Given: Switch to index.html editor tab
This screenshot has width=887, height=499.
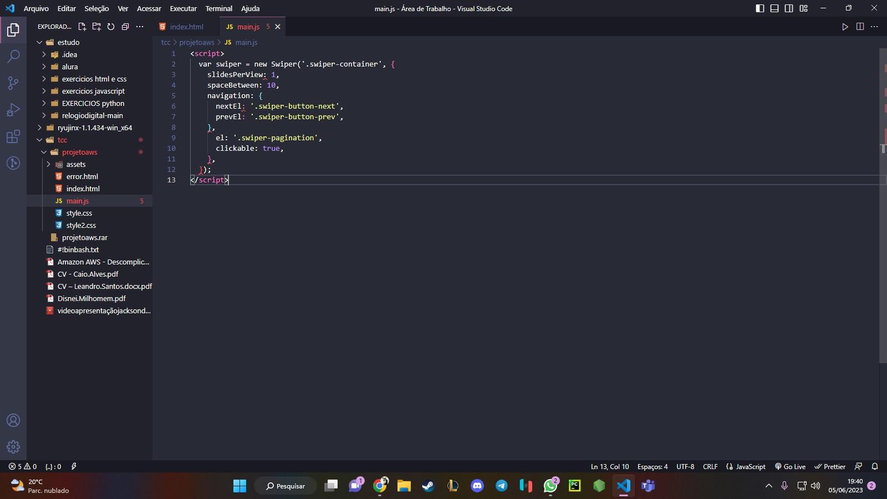Looking at the screenshot, I should [x=186, y=27].
